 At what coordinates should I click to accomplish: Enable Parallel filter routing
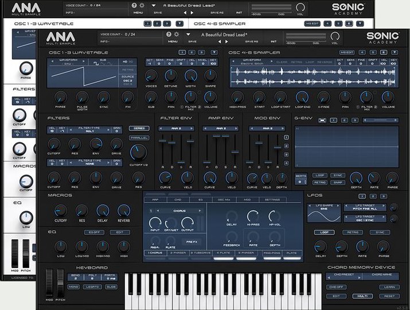[x=139, y=138]
